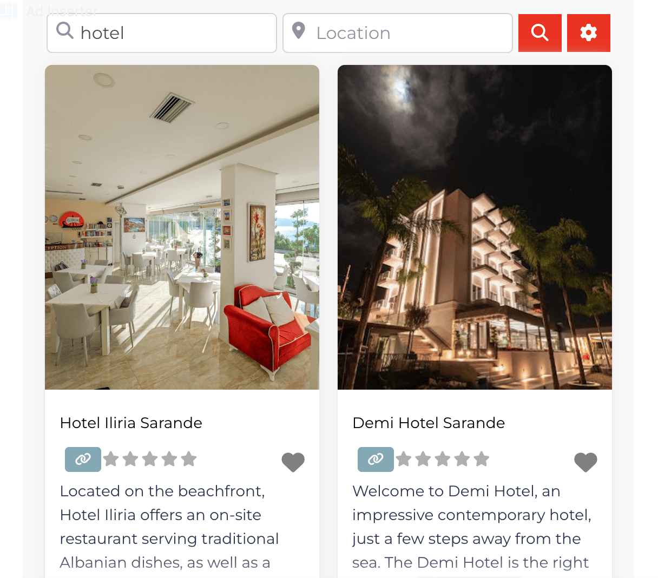Image resolution: width=658 pixels, height=578 pixels.
Task: Favorite Hotel Iliria Sarande with the heart
Action: [293, 462]
